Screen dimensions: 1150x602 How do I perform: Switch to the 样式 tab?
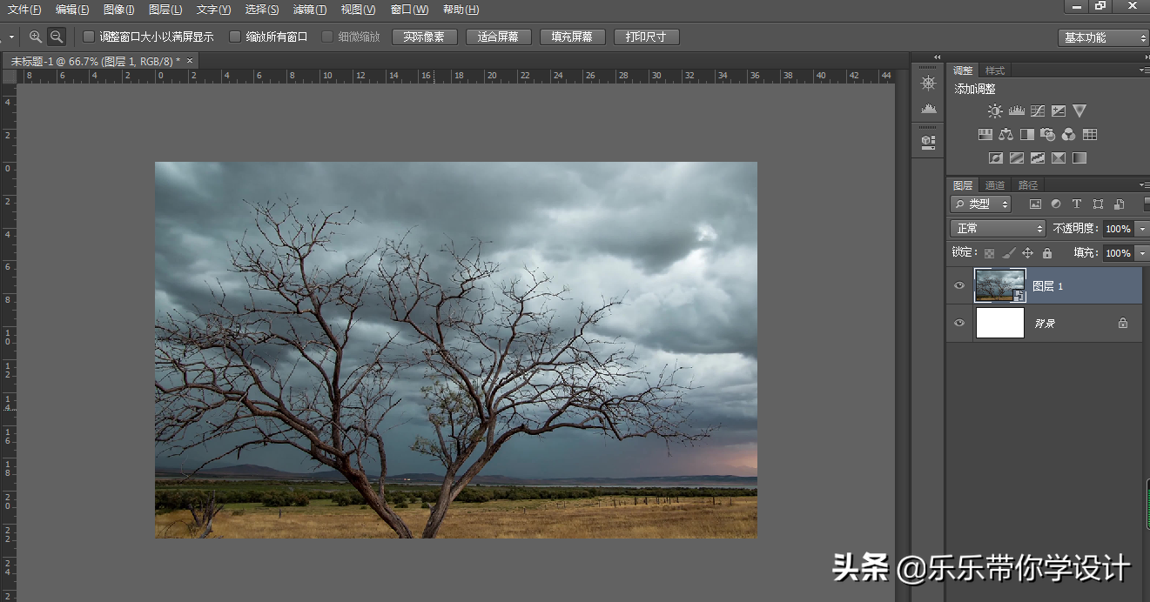click(x=995, y=70)
